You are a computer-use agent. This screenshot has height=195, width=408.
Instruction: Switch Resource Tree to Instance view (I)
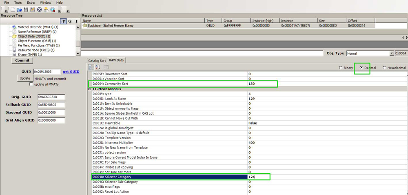point(76,21)
